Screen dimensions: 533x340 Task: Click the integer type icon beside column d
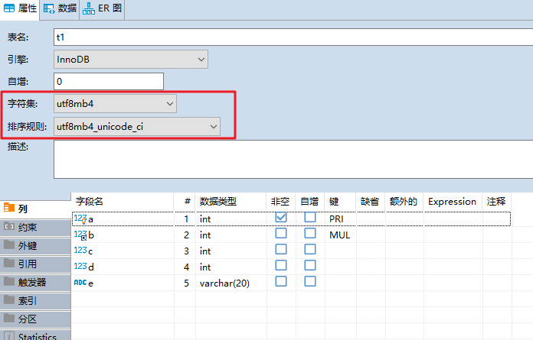pyautogui.click(x=80, y=267)
